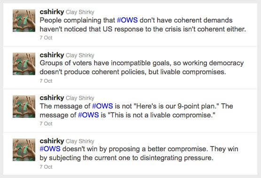Viewport: 261px width, 178px height.
Task: Select tweet text about 'disintegrating pressure'
Action: (139, 154)
